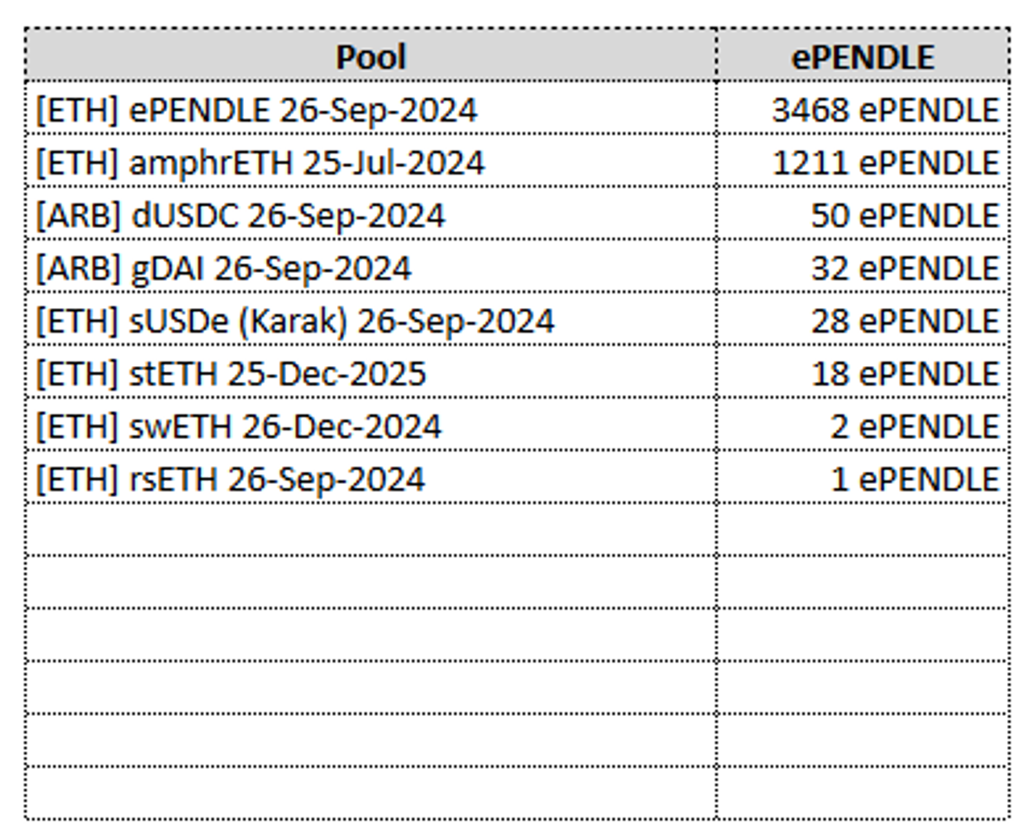Viewport: 1034px width, 836px height.
Task: Click the 2 ePENDLE value cell
Action: [914, 427]
